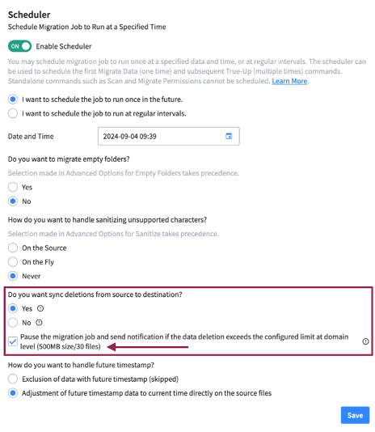Uncheck pause migration job notification checkbox
Screen dimensions: 375x432
(13, 341)
